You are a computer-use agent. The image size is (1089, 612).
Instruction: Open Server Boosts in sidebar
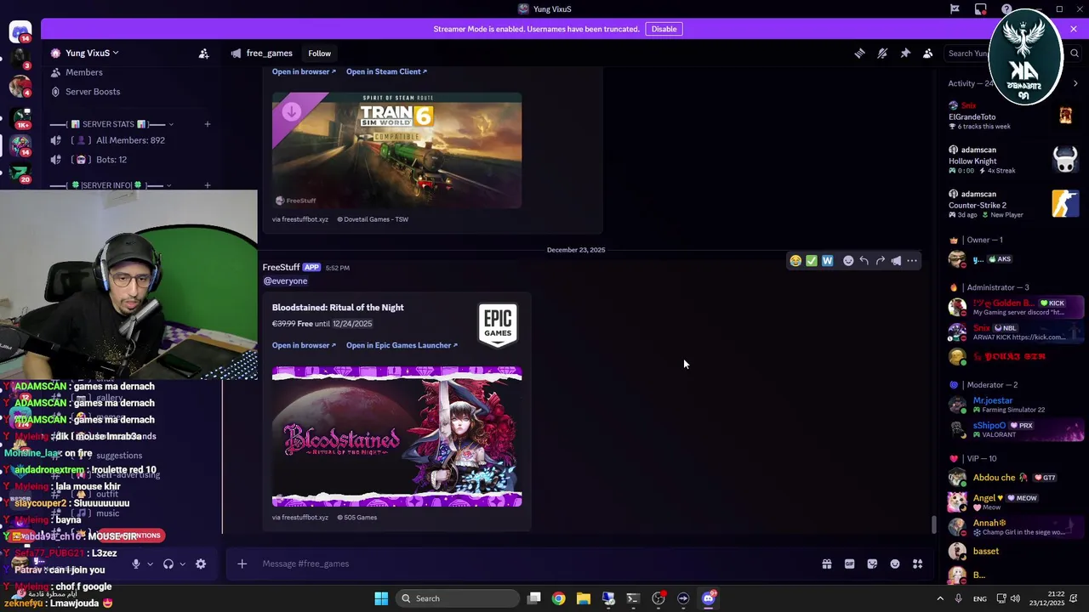pyautogui.click(x=93, y=92)
